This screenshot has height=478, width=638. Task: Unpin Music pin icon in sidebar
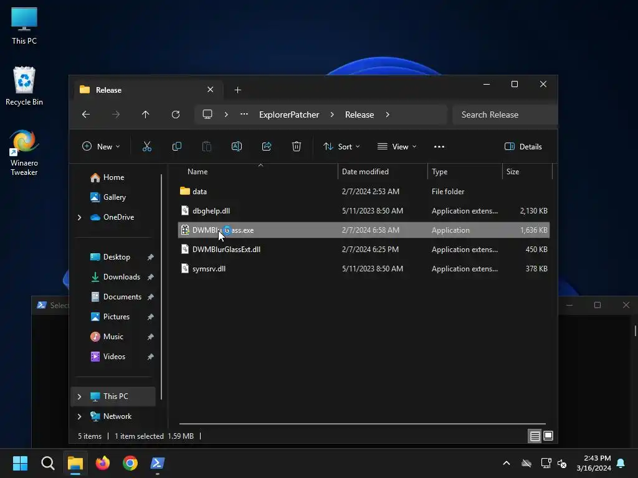151,337
